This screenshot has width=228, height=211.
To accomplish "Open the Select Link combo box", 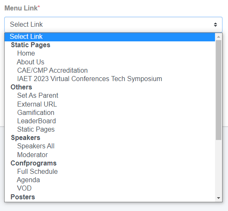I will click(x=113, y=25).
